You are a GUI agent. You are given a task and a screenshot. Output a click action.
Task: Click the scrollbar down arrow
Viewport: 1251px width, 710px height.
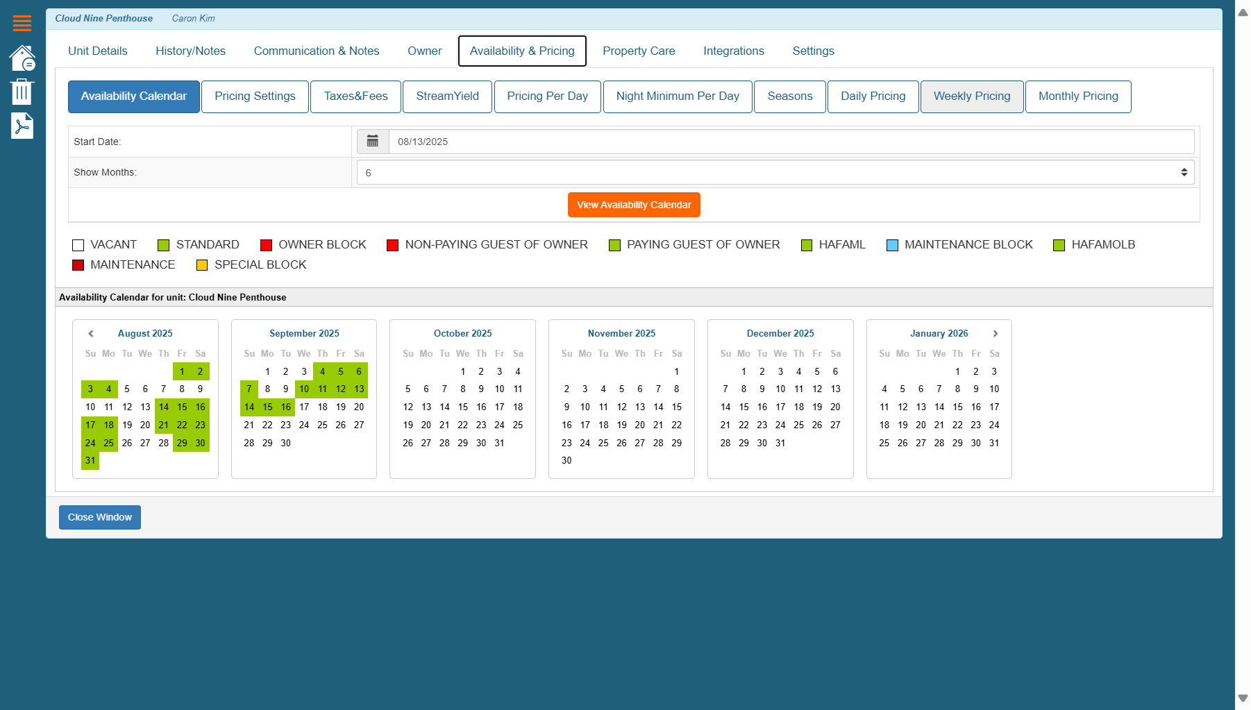click(1243, 698)
